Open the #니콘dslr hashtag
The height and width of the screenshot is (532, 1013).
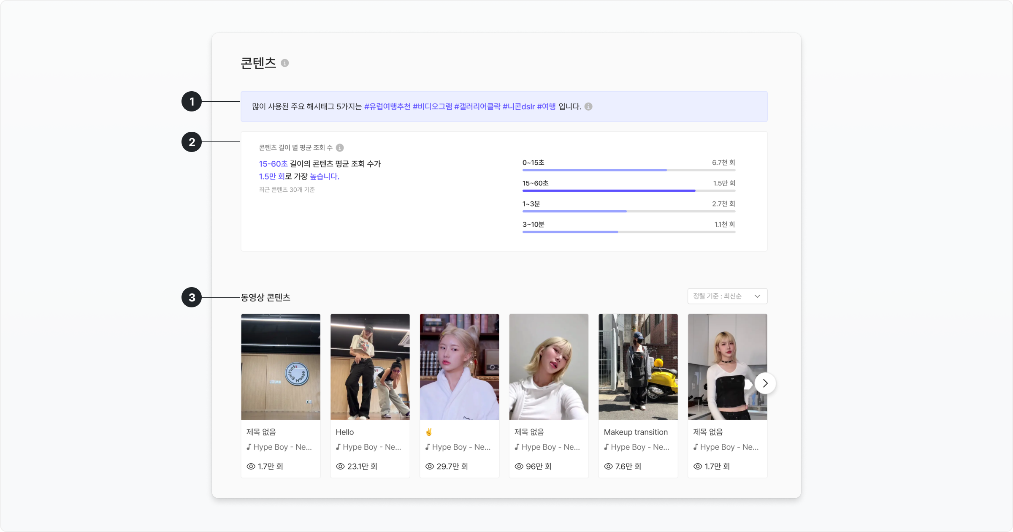click(x=518, y=106)
